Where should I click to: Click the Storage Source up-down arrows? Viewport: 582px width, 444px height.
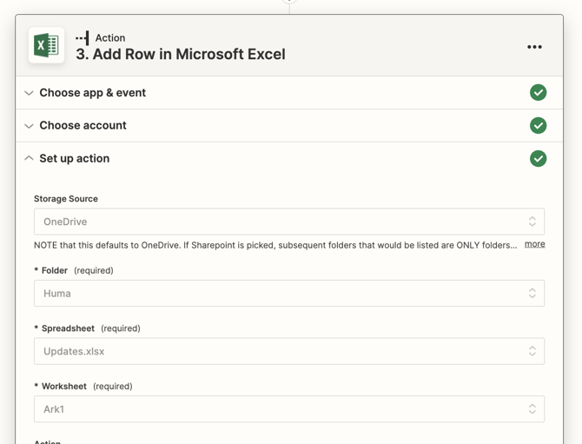click(x=532, y=222)
